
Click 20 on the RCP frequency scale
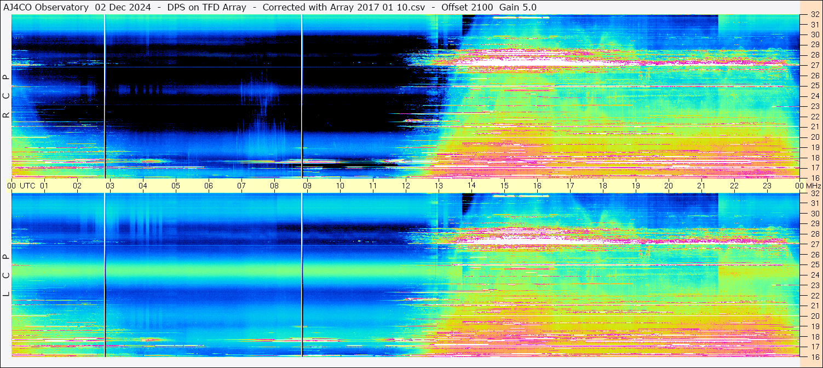point(815,137)
